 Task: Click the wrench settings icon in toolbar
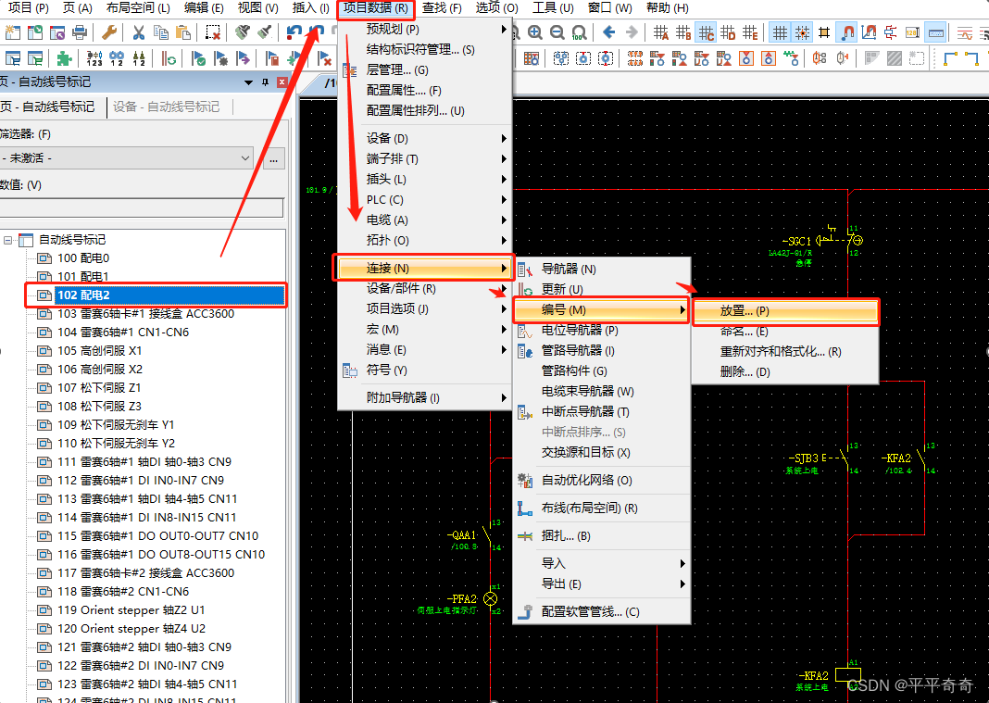tap(109, 32)
